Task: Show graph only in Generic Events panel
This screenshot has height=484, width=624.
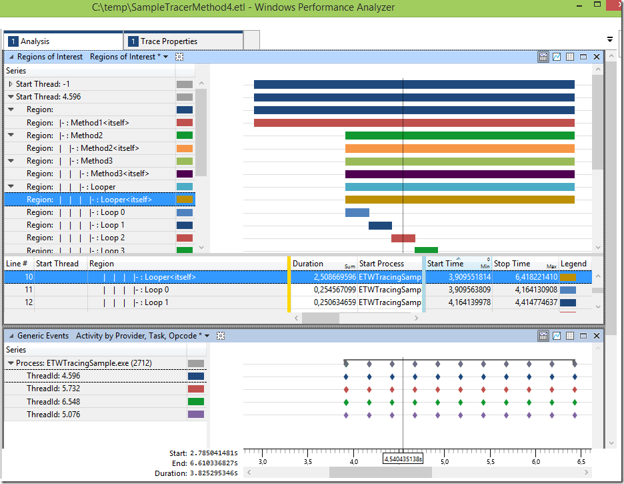Action: tap(557, 336)
